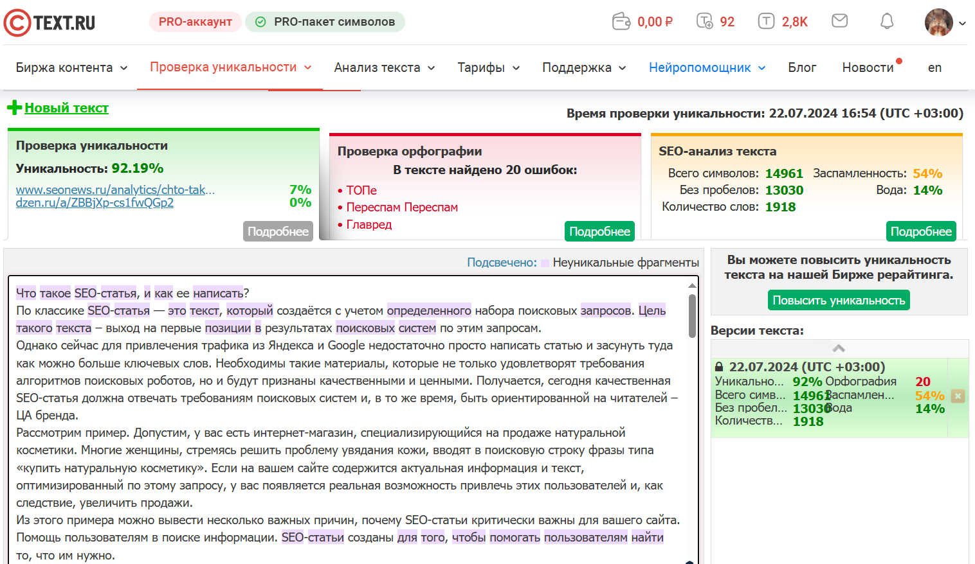Click the Заспамленность 54% value
Screen dimensions: 975x564
(x=927, y=173)
